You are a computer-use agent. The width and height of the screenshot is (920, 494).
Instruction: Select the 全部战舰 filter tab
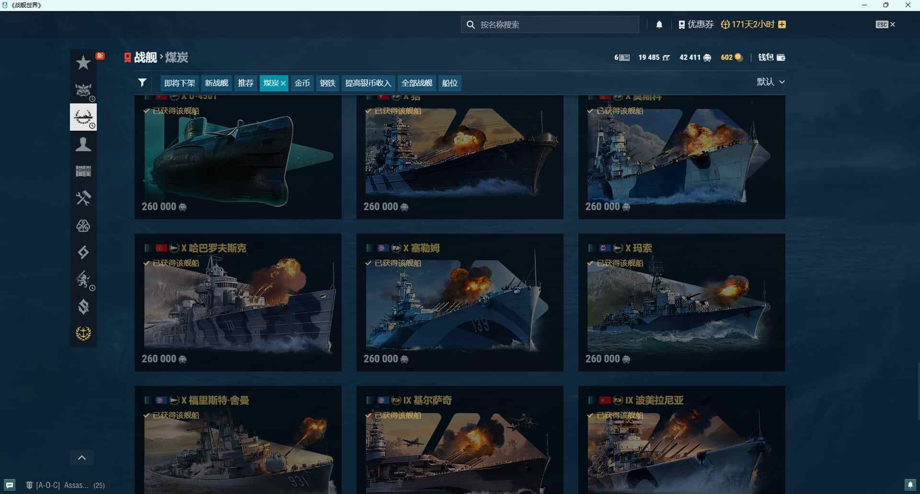point(417,83)
